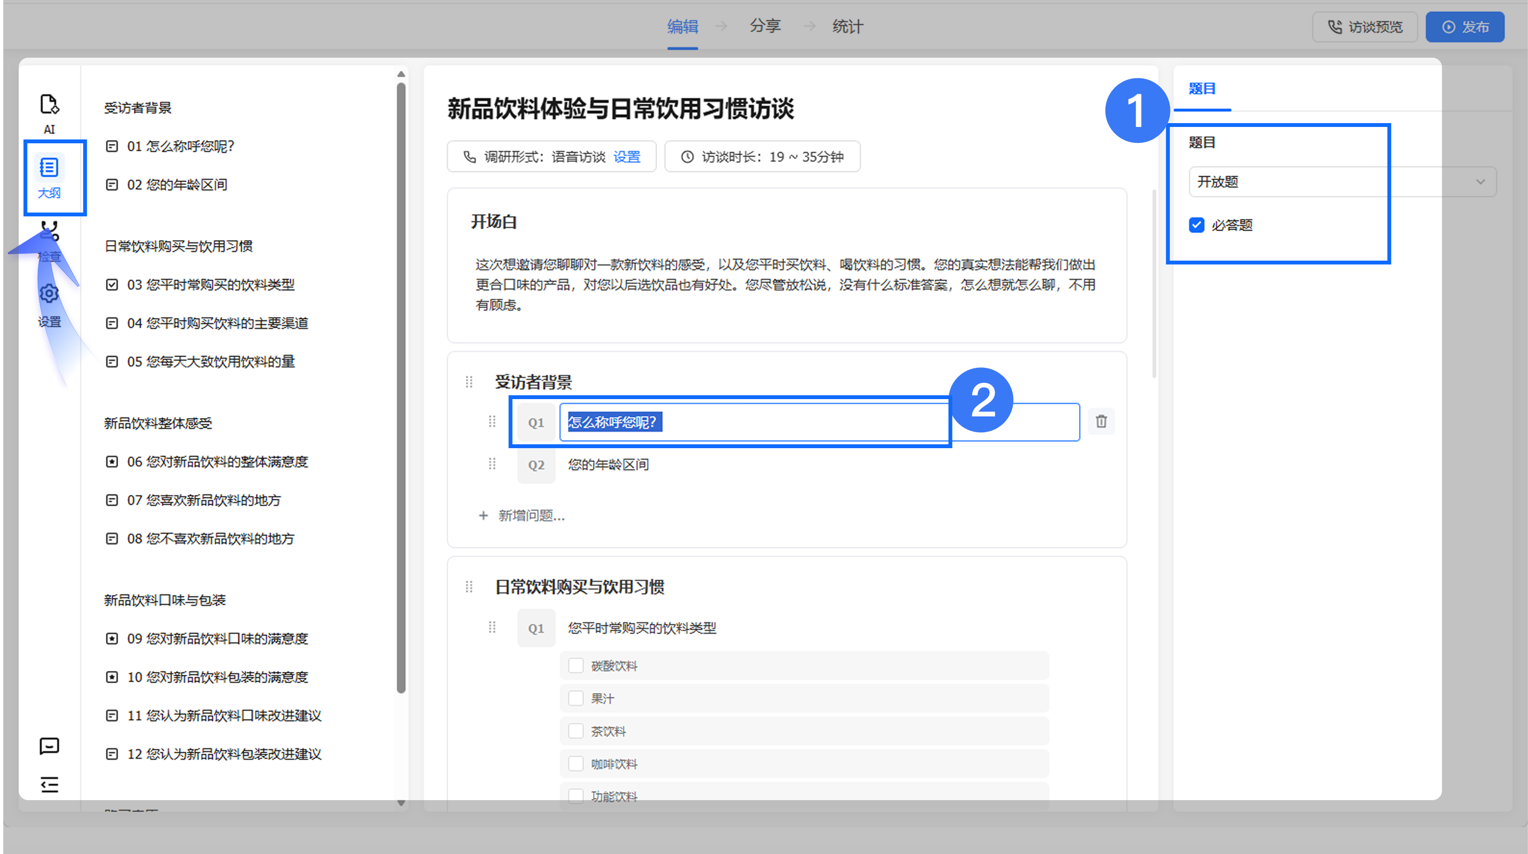Click drag handle beside 日常饮料购买与饮用习惯 section
The image size is (1528, 854).
pyautogui.click(x=469, y=587)
